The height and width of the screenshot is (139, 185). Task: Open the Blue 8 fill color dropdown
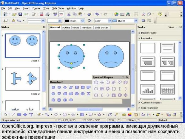click(136, 21)
